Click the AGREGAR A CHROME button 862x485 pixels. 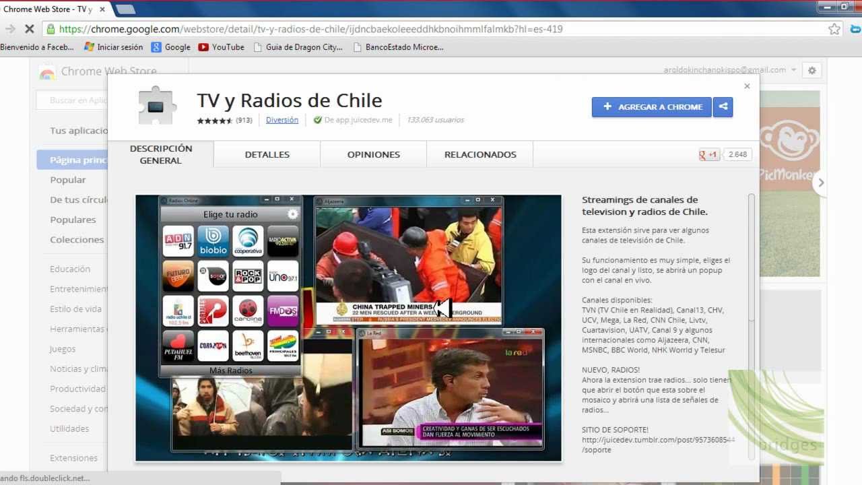pos(651,107)
